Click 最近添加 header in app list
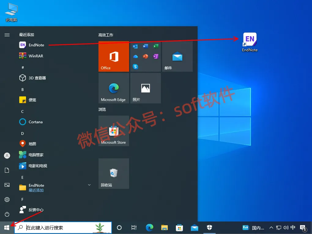Screen dimensions: 312x234 pos(27,35)
